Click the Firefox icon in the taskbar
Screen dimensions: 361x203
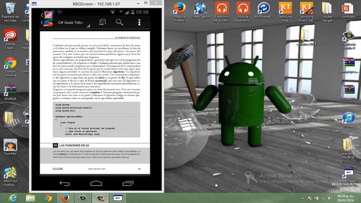point(65,198)
